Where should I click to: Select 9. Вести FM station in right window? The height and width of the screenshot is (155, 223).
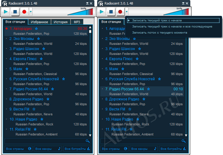point(142,112)
